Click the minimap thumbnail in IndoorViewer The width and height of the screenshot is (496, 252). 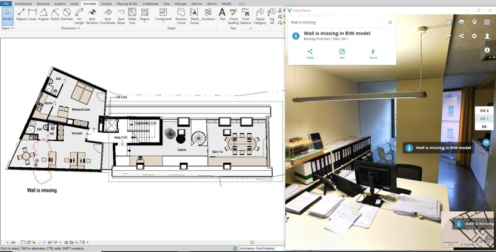coord(468,229)
